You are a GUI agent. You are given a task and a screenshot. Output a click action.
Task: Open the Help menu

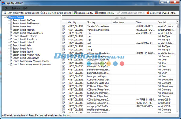coord(26,8)
